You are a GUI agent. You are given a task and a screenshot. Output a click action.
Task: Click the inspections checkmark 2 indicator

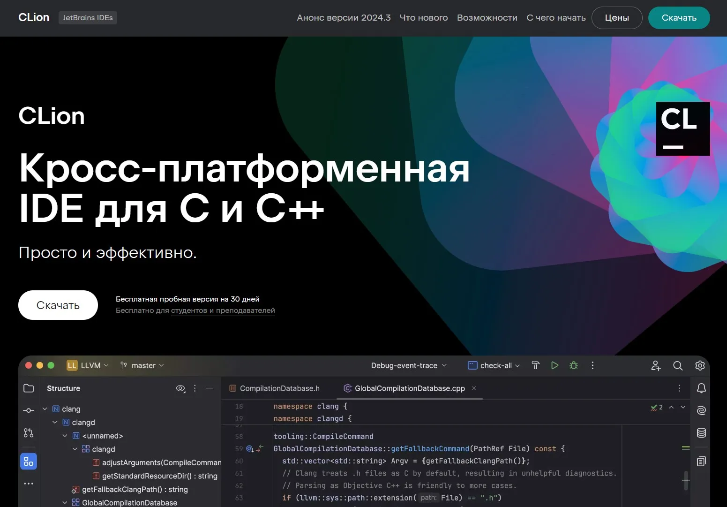coord(657,408)
